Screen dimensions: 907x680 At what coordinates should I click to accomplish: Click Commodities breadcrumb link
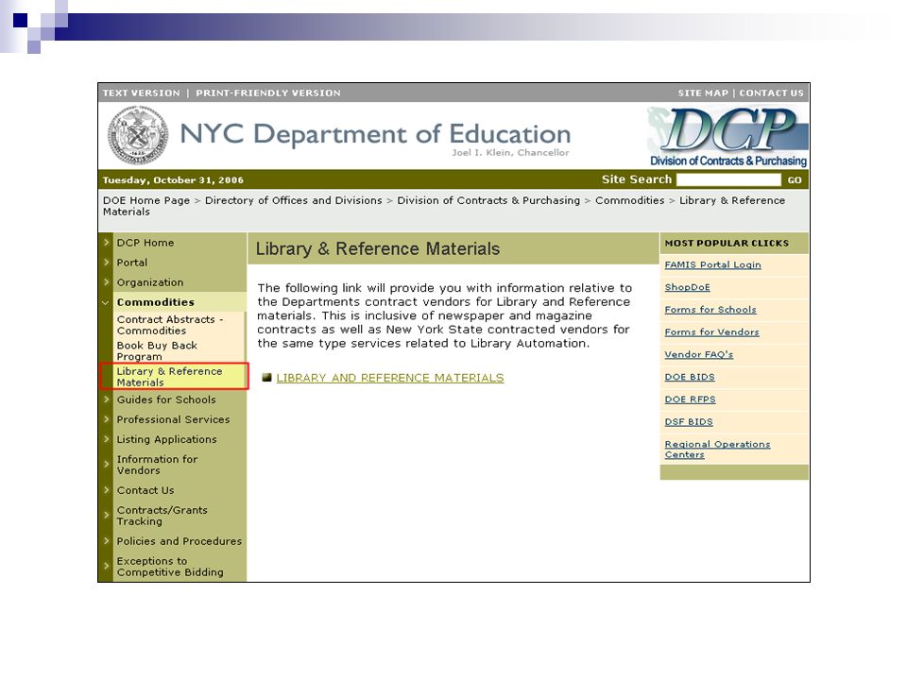pos(629,200)
